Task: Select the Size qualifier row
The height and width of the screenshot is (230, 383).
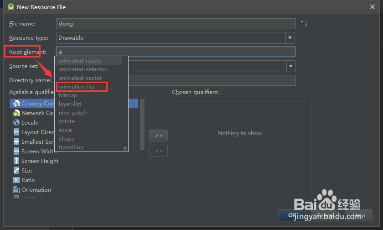Action: click(74, 170)
